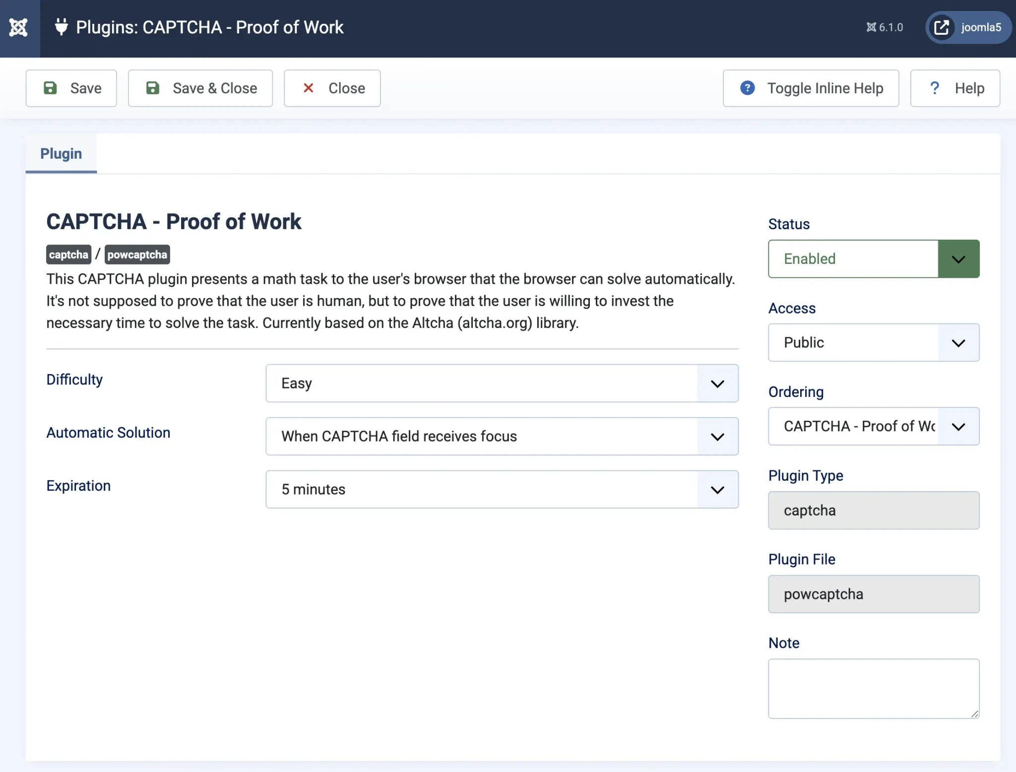
Task: Click the floppy disk icon on Save button
Action: coord(52,88)
